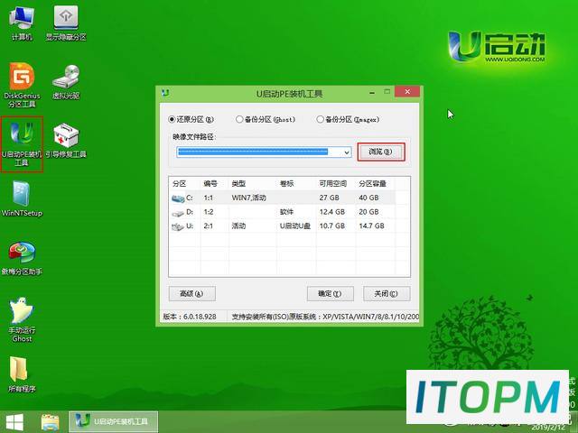Click the 10.7 GB free space cell
This screenshot has width=578, height=433.
coord(332,226)
